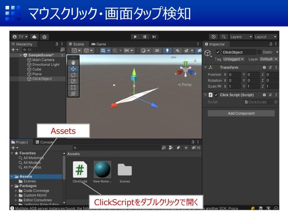Switch to the Game tab

pos(99,44)
